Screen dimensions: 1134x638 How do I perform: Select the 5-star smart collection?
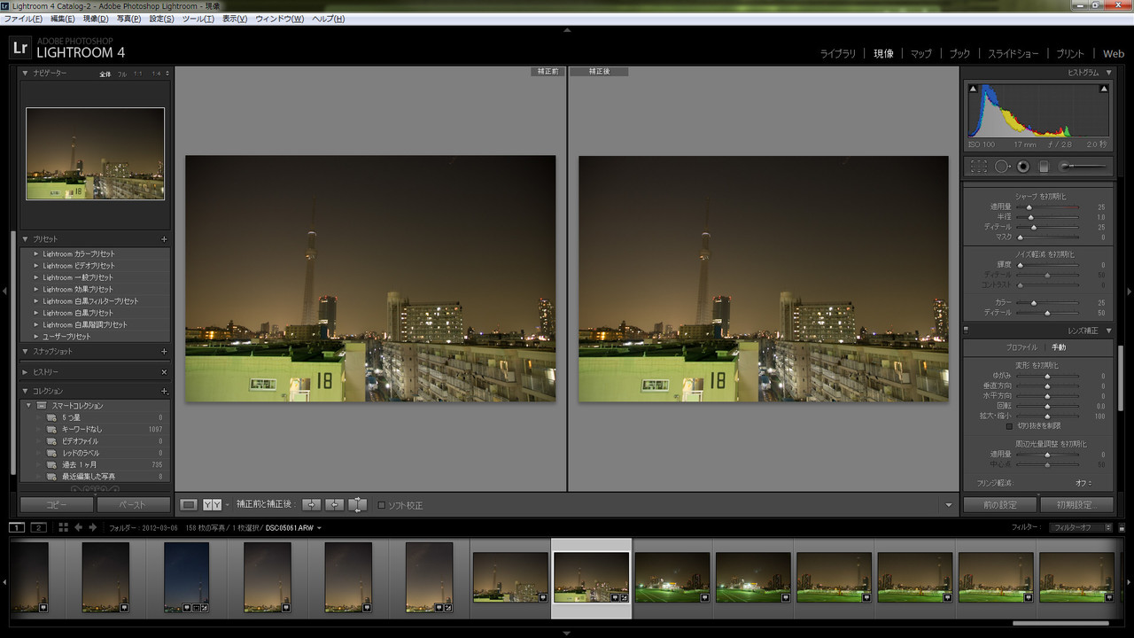[x=71, y=417]
